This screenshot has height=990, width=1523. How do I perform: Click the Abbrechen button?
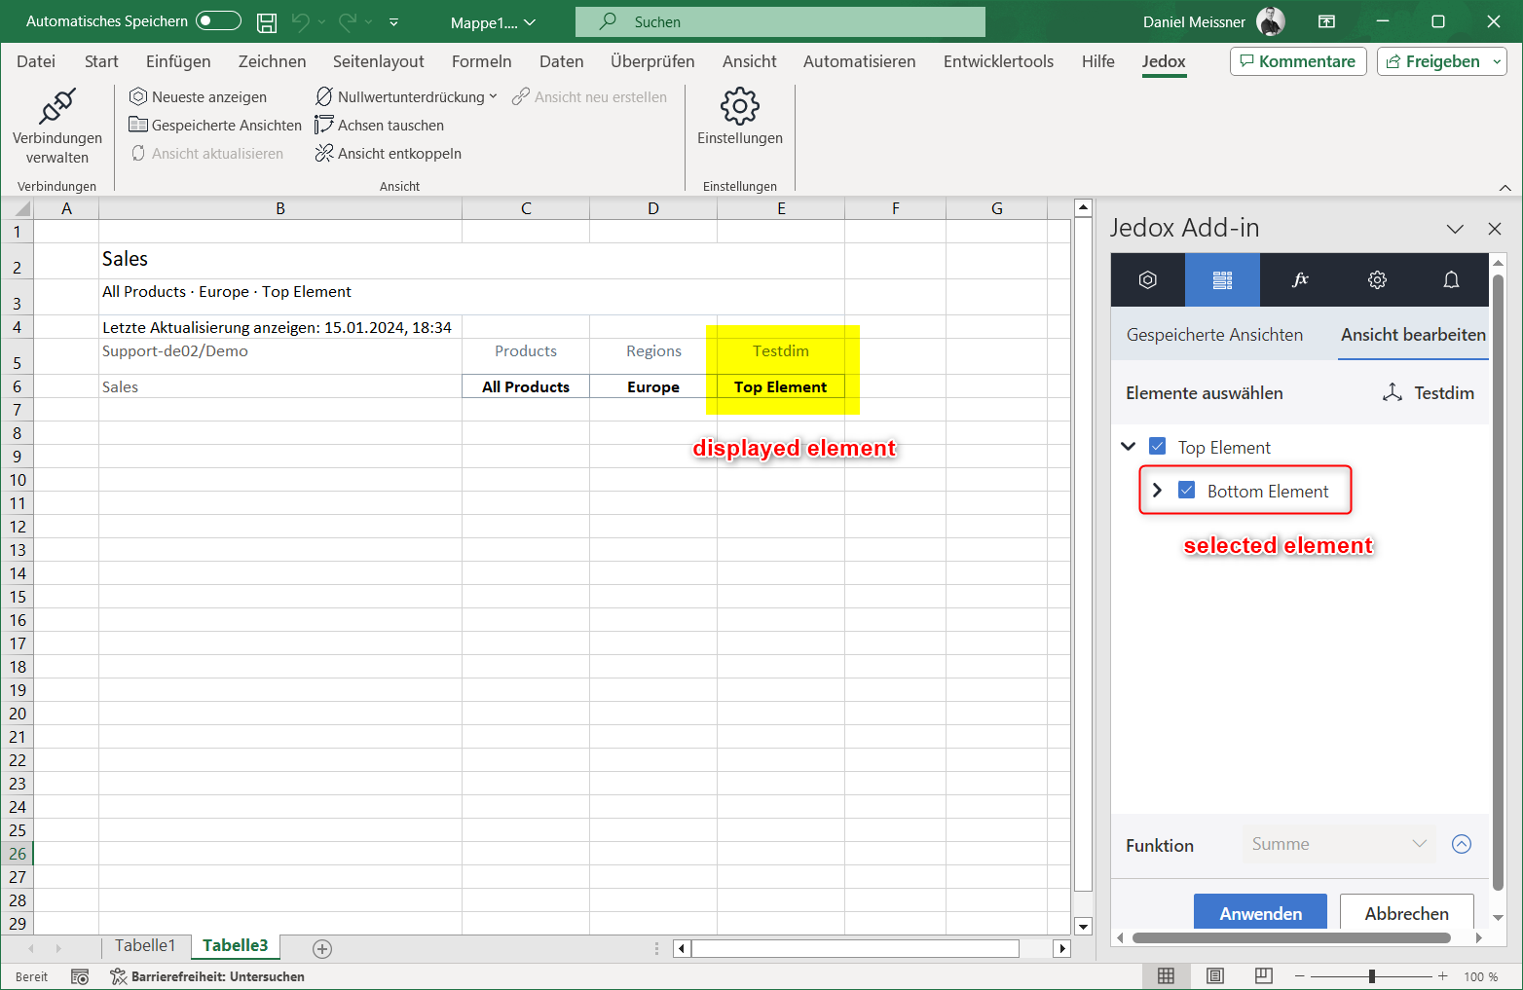click(x=1406, y=913)
